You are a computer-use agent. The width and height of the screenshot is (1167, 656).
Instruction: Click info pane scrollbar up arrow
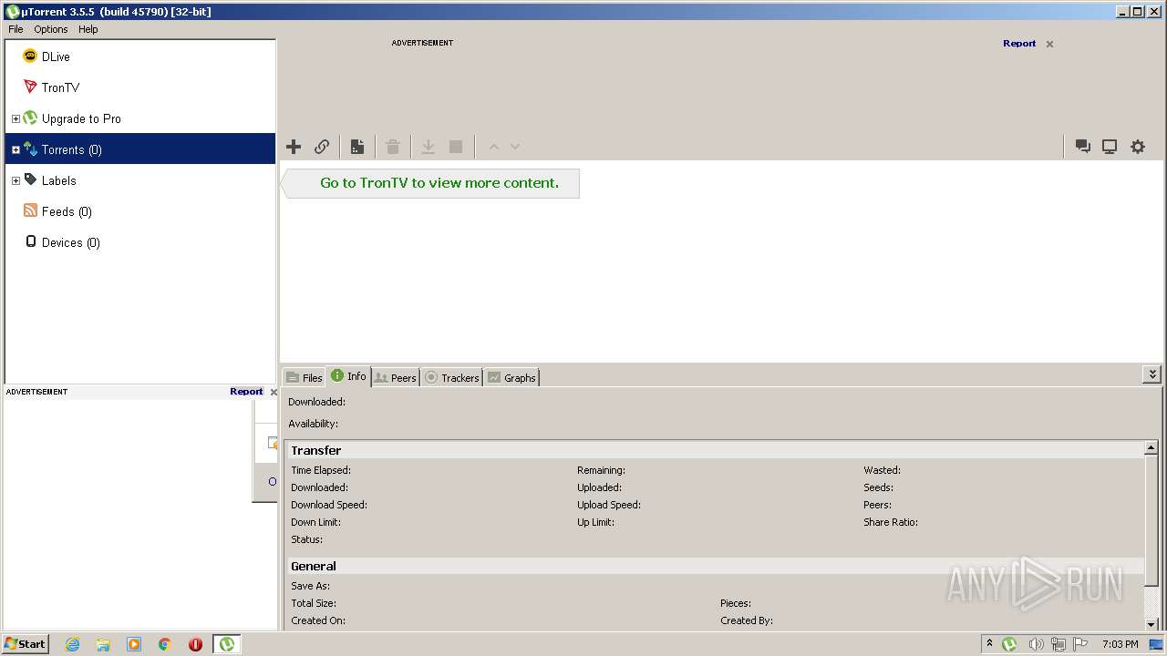[1152, 448]
